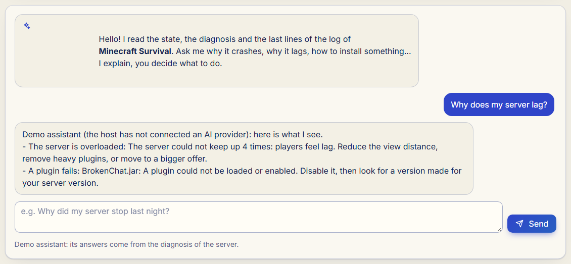This screenshot has width=571, height=264.
Task: Click the "BrokenChat.jar" plugin name in reply
Action: (x=110, y=171)
